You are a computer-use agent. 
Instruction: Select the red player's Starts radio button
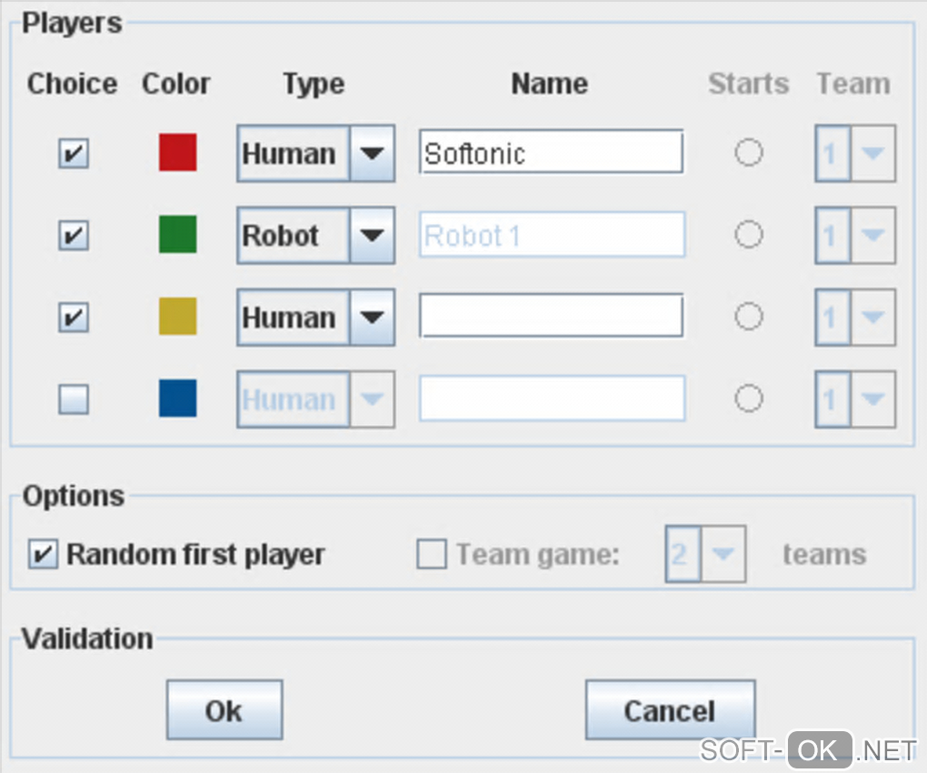point(749,153)
